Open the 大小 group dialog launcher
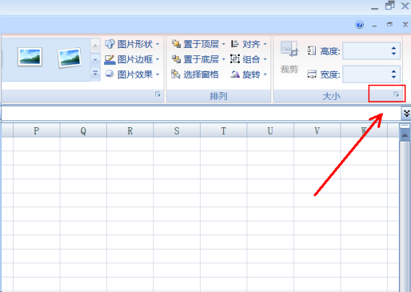This screenshot has height=292, width=411. tap(397, 94)
